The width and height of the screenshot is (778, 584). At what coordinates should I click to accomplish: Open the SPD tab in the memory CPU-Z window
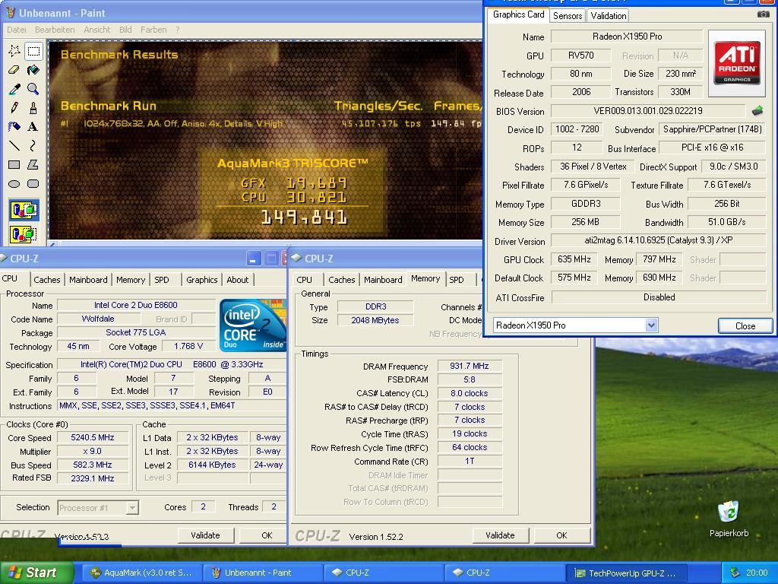coord(457,280)
